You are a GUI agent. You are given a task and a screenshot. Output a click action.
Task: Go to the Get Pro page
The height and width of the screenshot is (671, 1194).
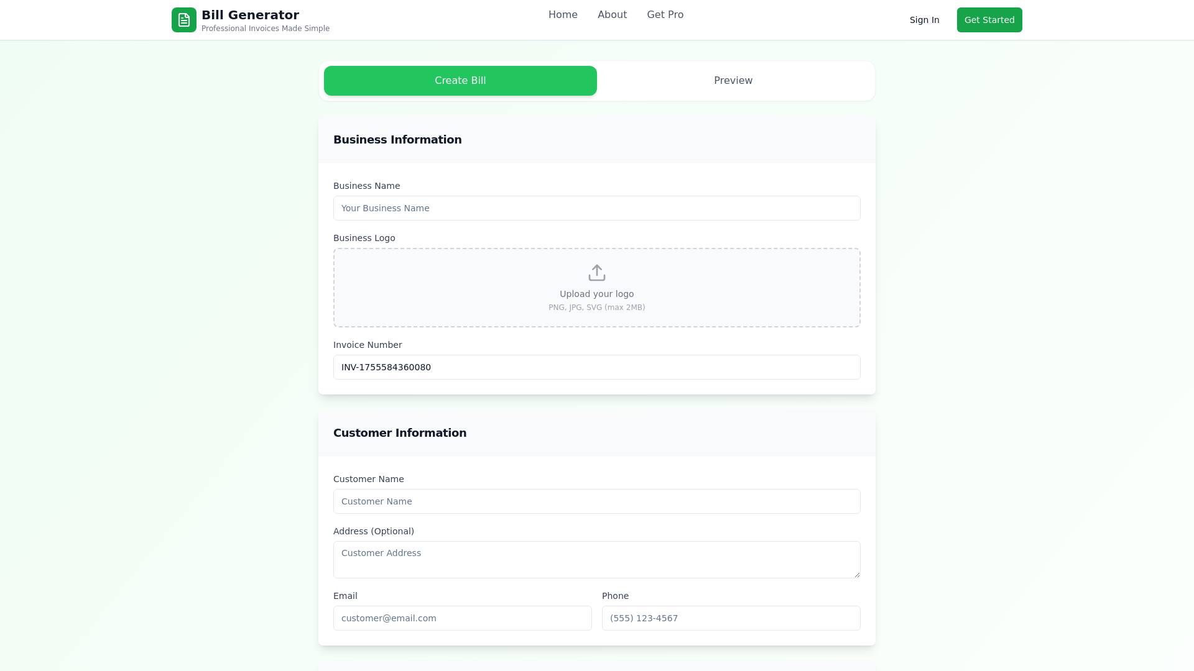click(x=665, y=15)
